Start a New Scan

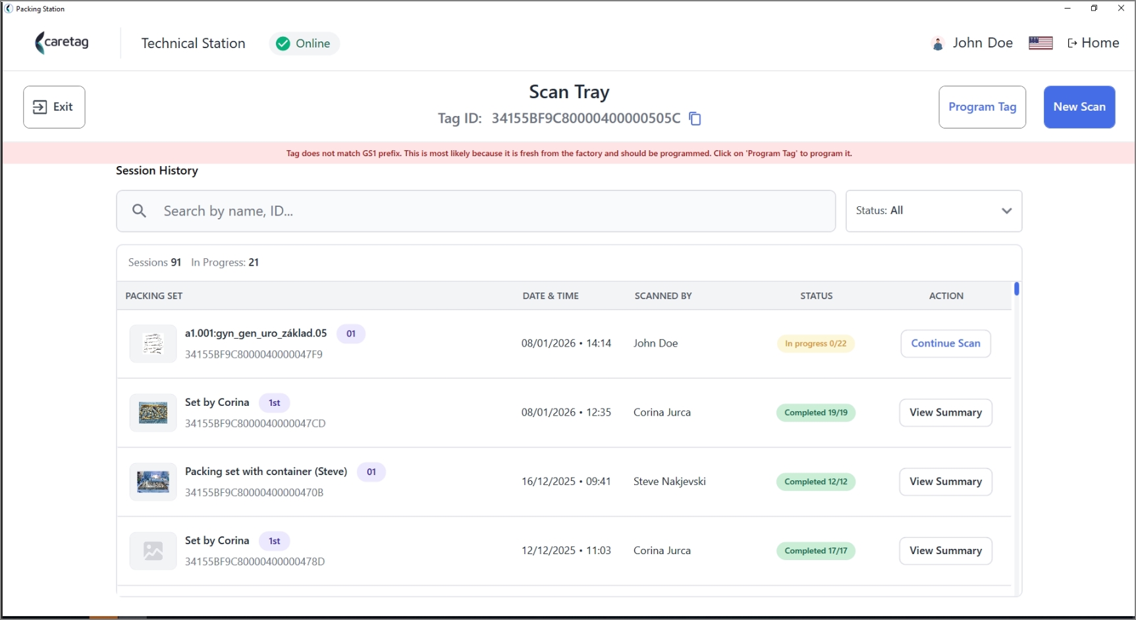point(1079,107)
